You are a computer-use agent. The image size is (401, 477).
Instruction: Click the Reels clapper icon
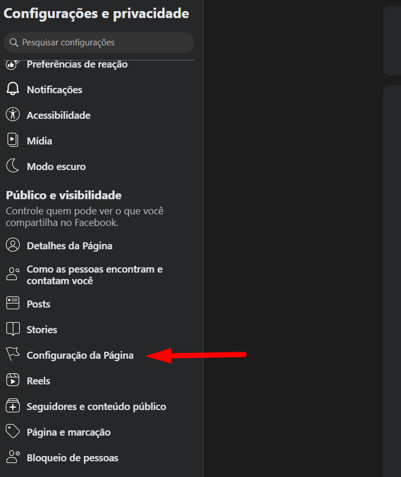(x=13, y=380)
